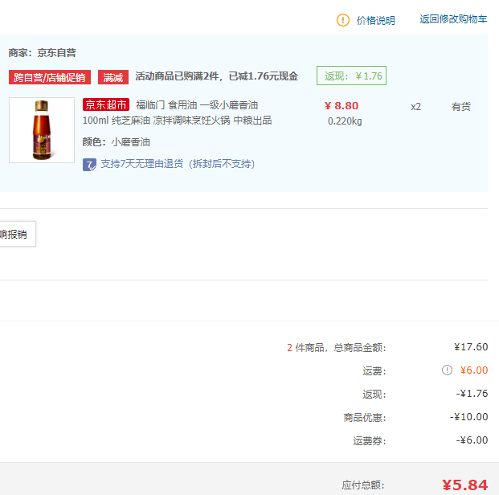The height and width of the screenshot is (495, 499).
Task: Click the 运费券 value -¥6.00
Action: point(472,440)
